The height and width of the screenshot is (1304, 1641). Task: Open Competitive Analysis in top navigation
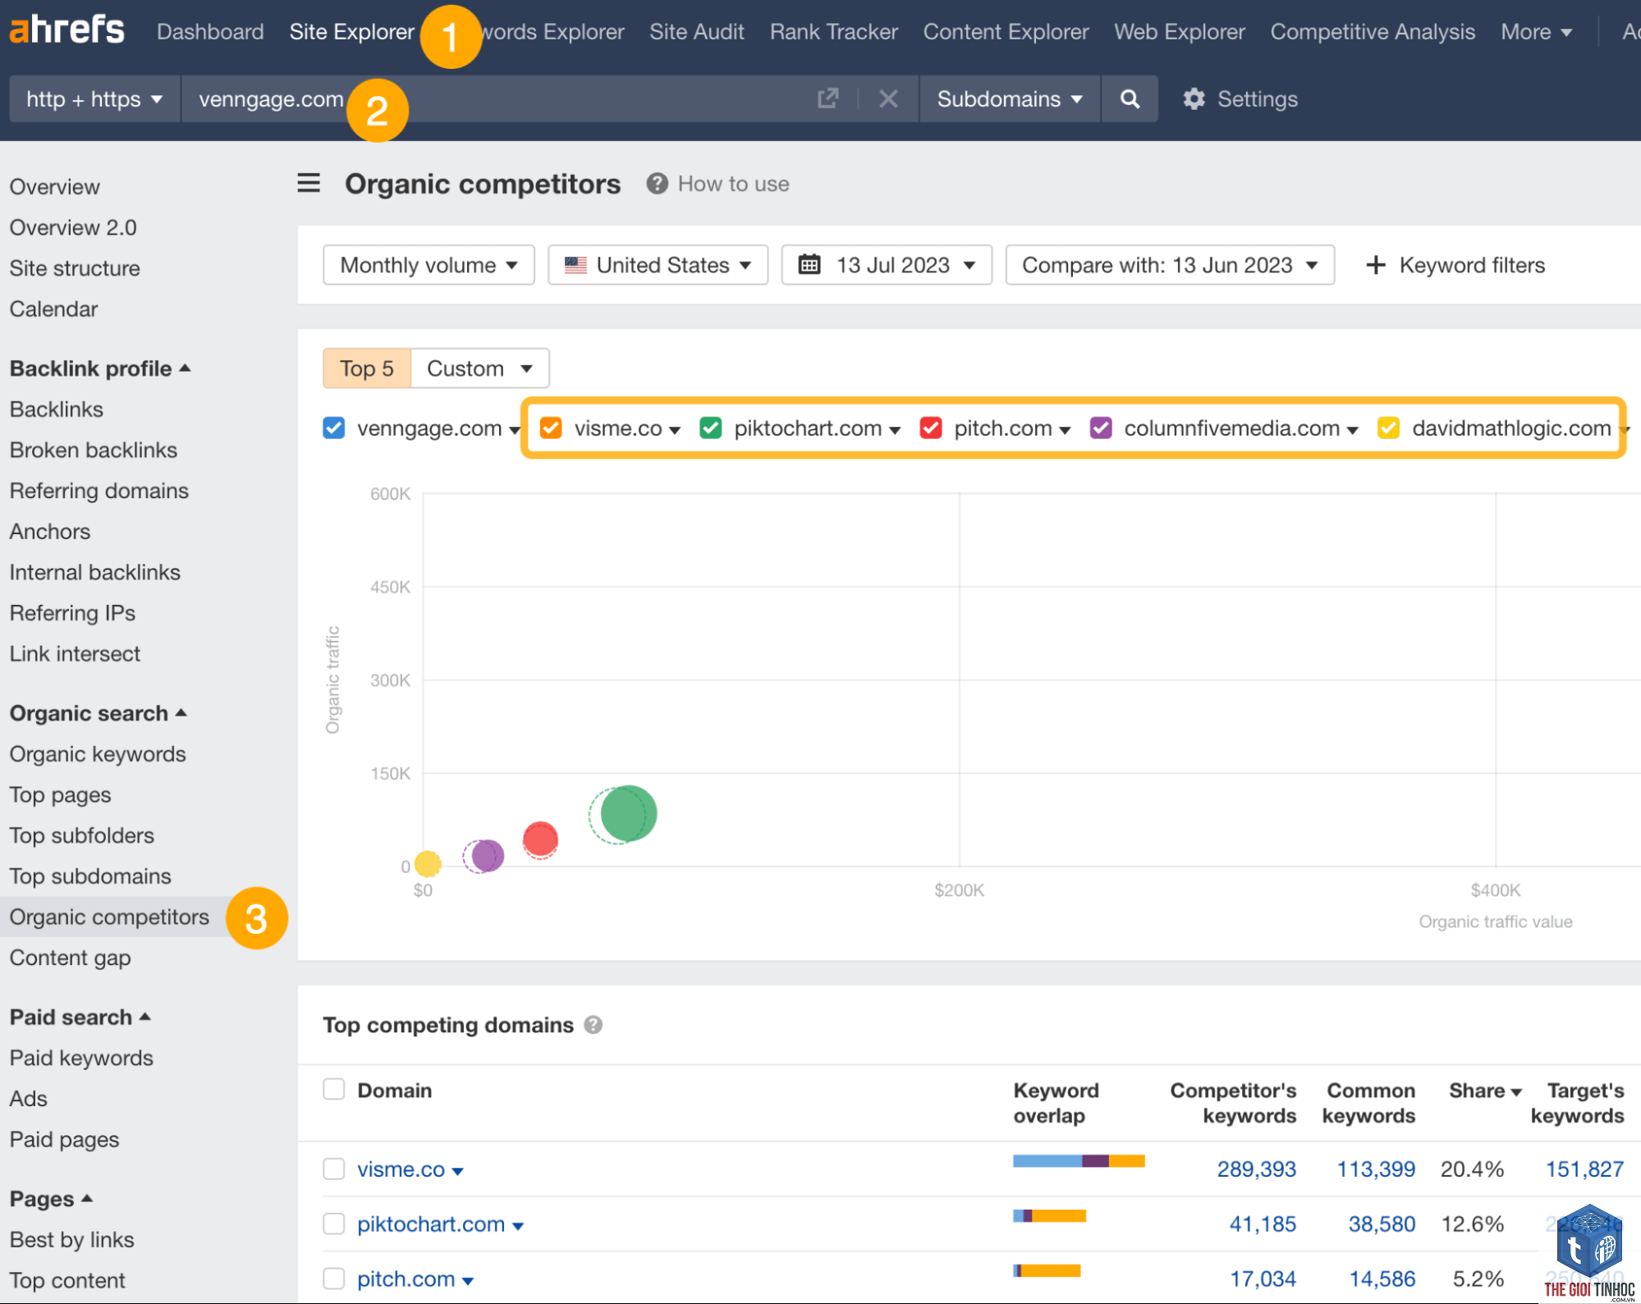point(1373,31)
